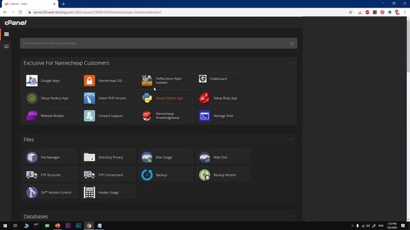410x230 pixels.
Task: Click the Backup Wizard link text
Action: 224,175
